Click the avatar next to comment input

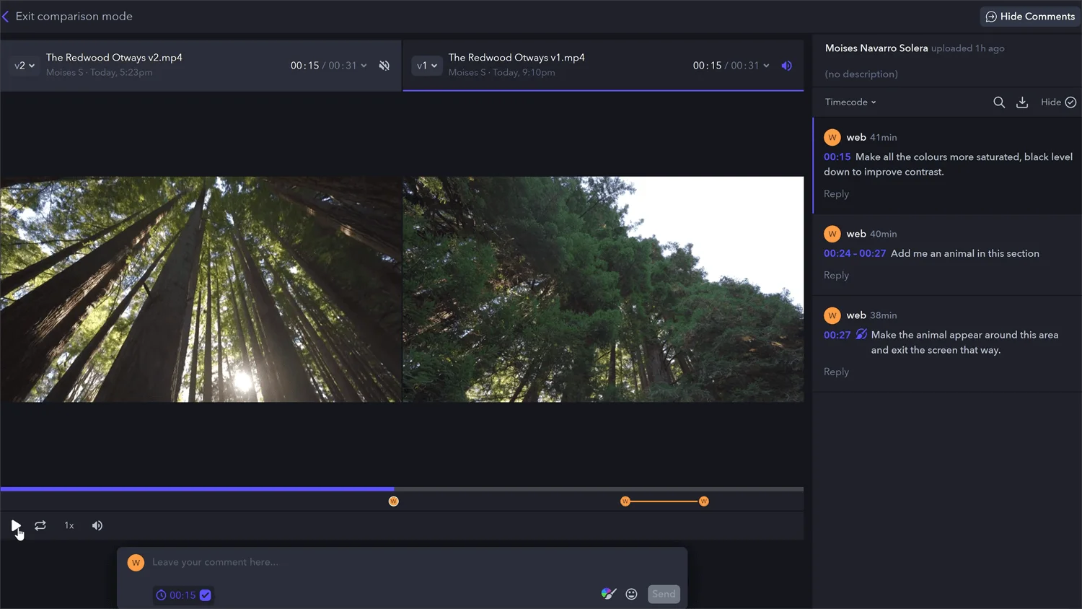coord(136,563)
